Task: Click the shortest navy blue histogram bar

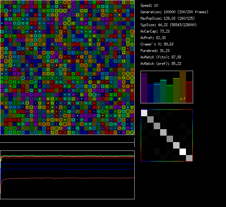Action: click(x=150, y=94)
